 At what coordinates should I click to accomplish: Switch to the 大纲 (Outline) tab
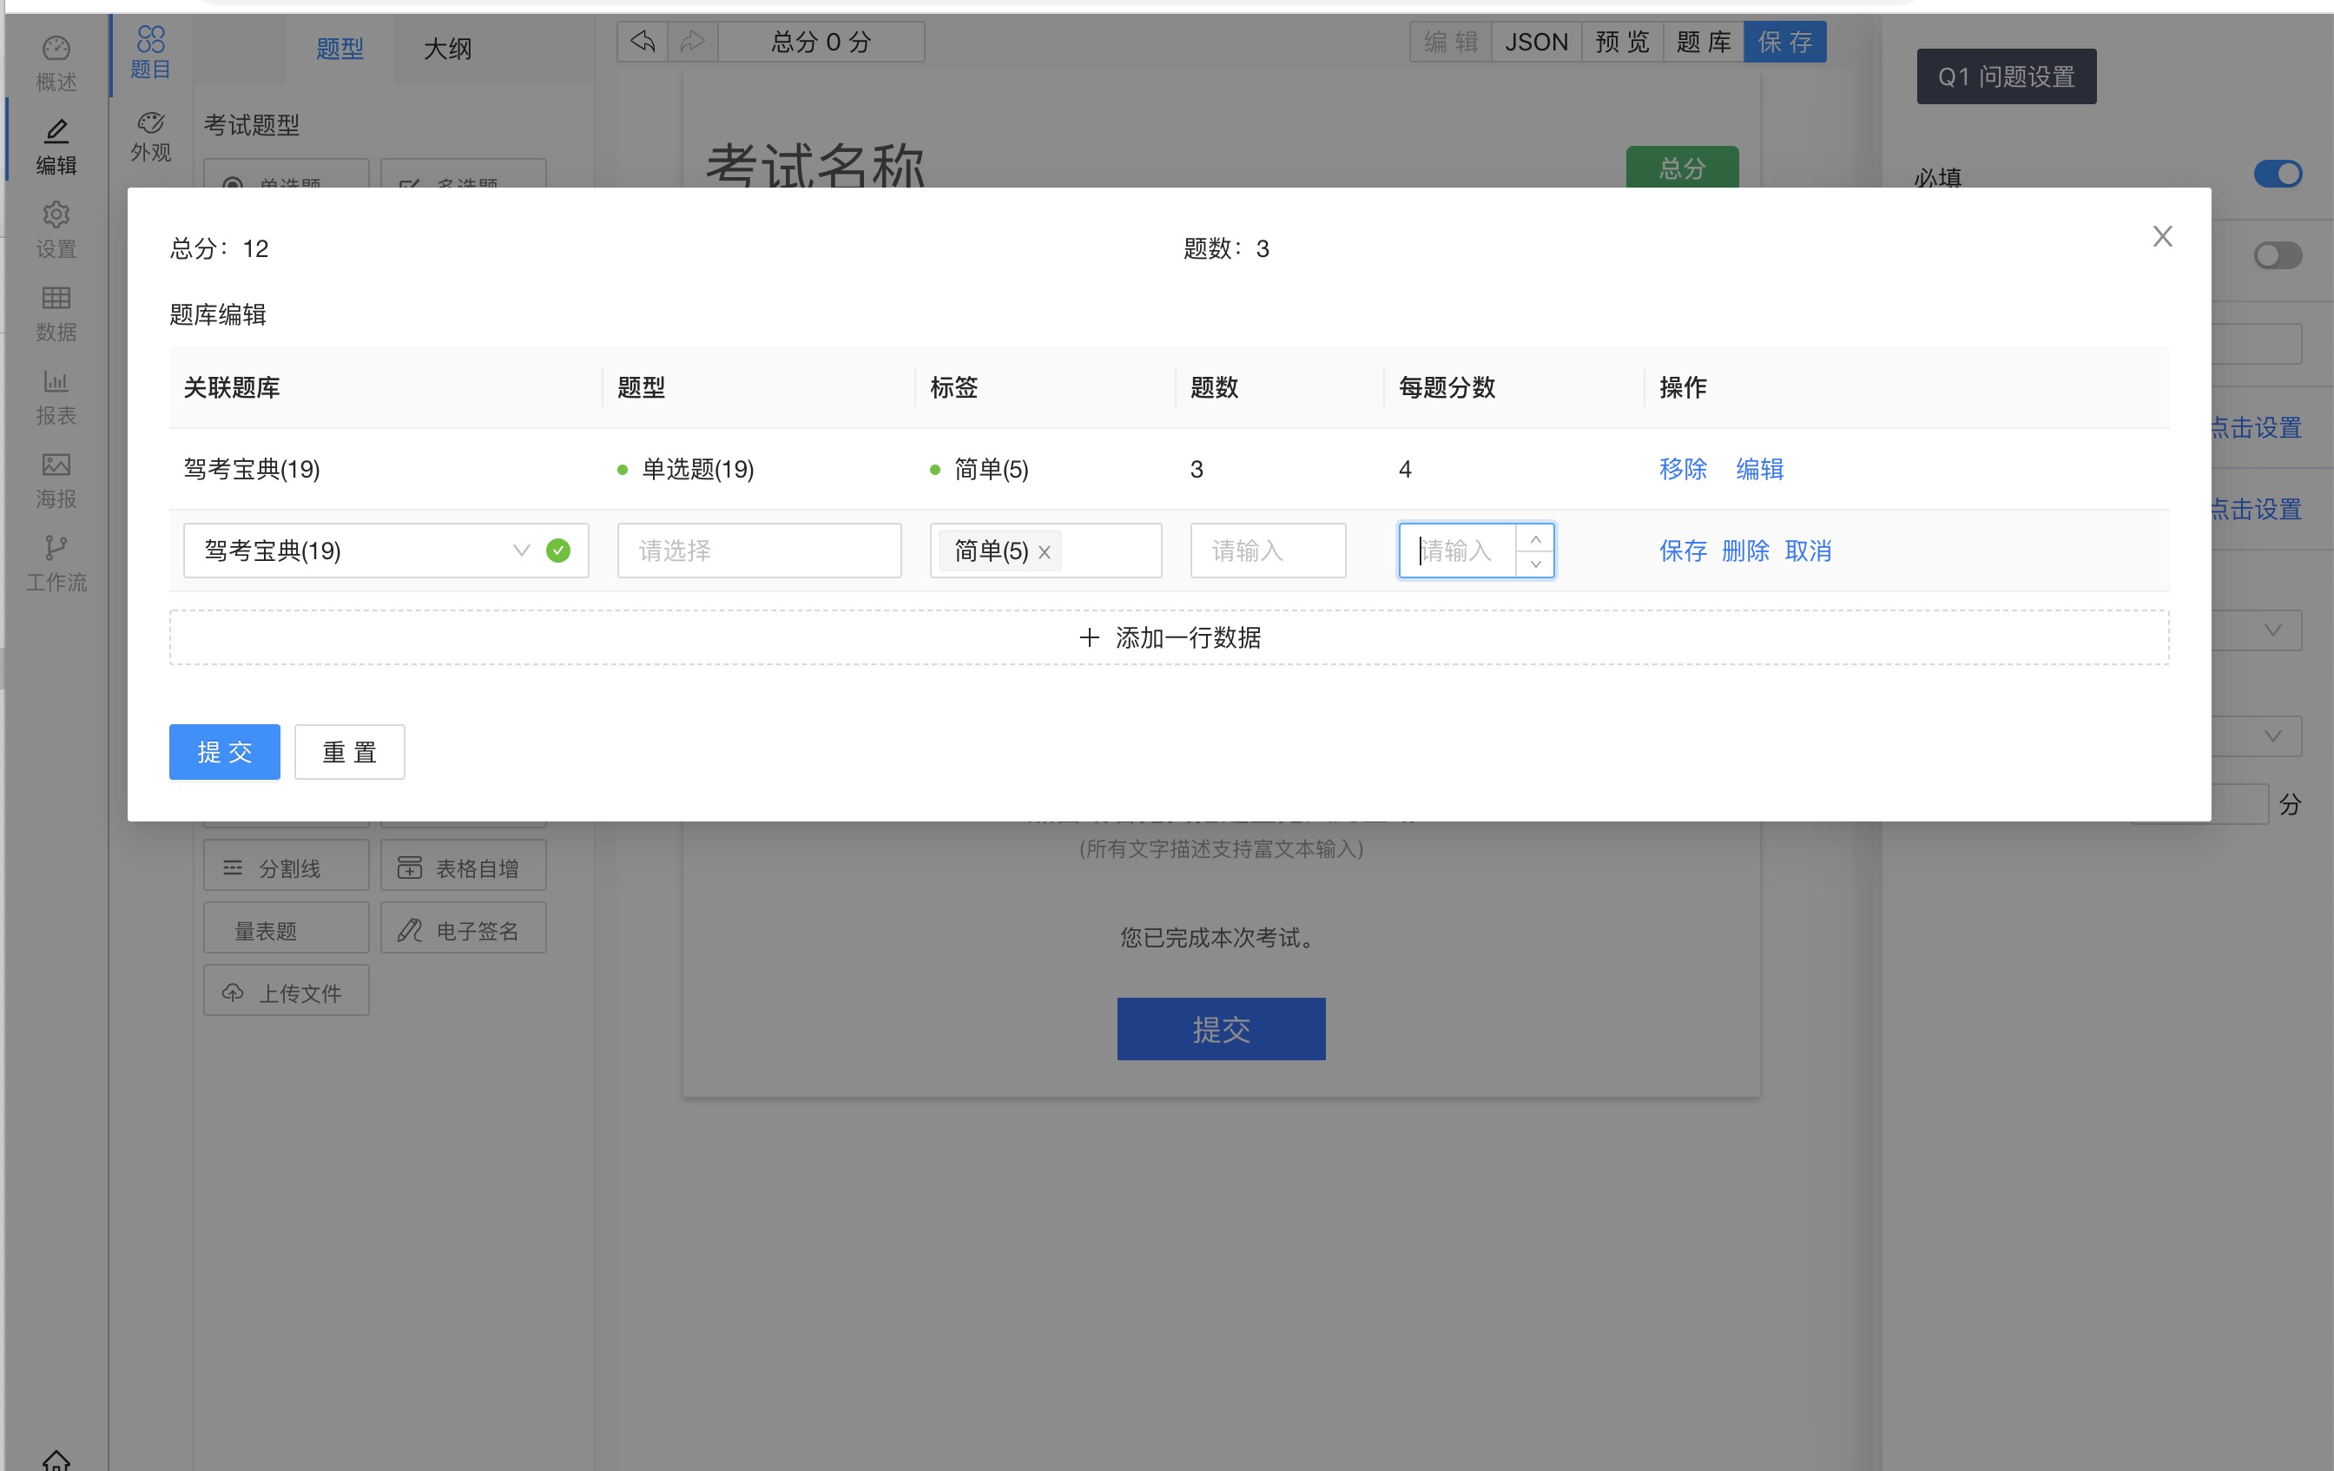click(x=447, y=48)
